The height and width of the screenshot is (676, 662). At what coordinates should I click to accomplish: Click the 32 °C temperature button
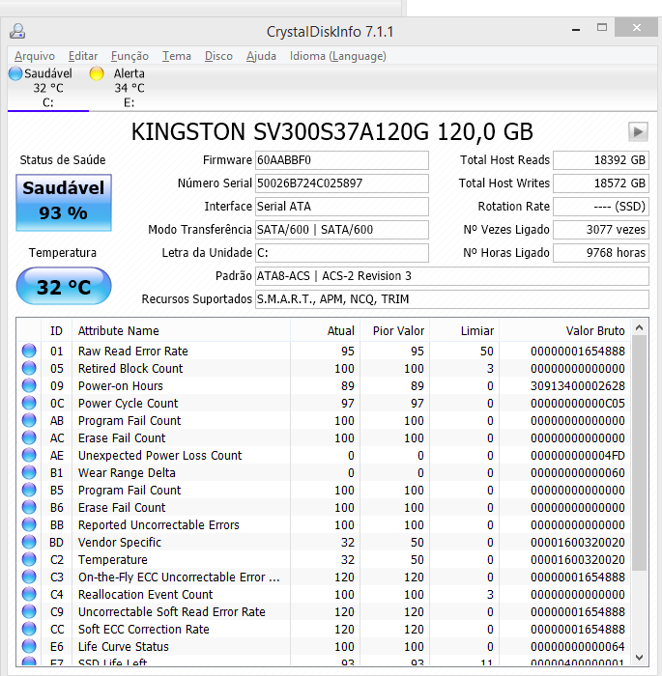[x=64, y=287]
